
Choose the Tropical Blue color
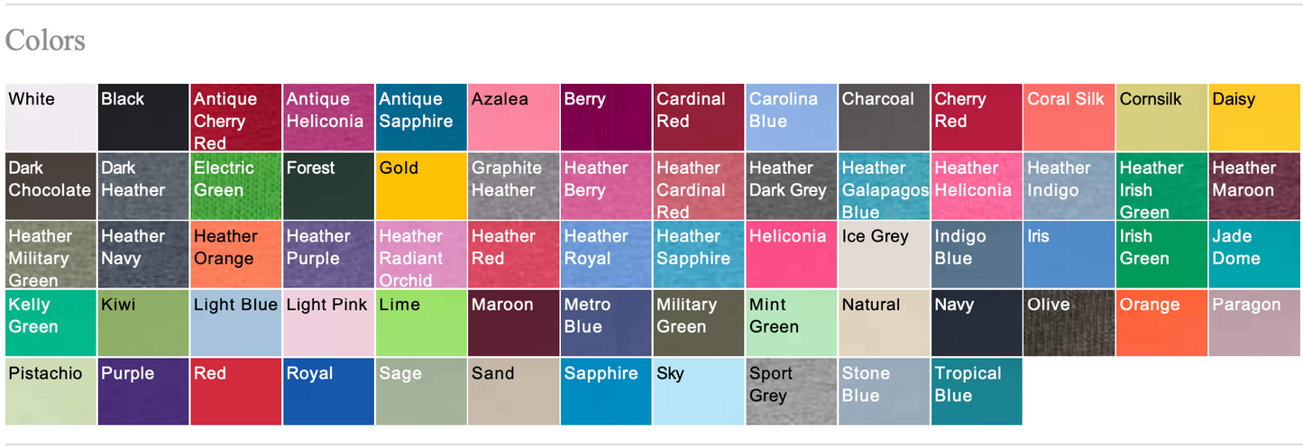pos(977,392)
